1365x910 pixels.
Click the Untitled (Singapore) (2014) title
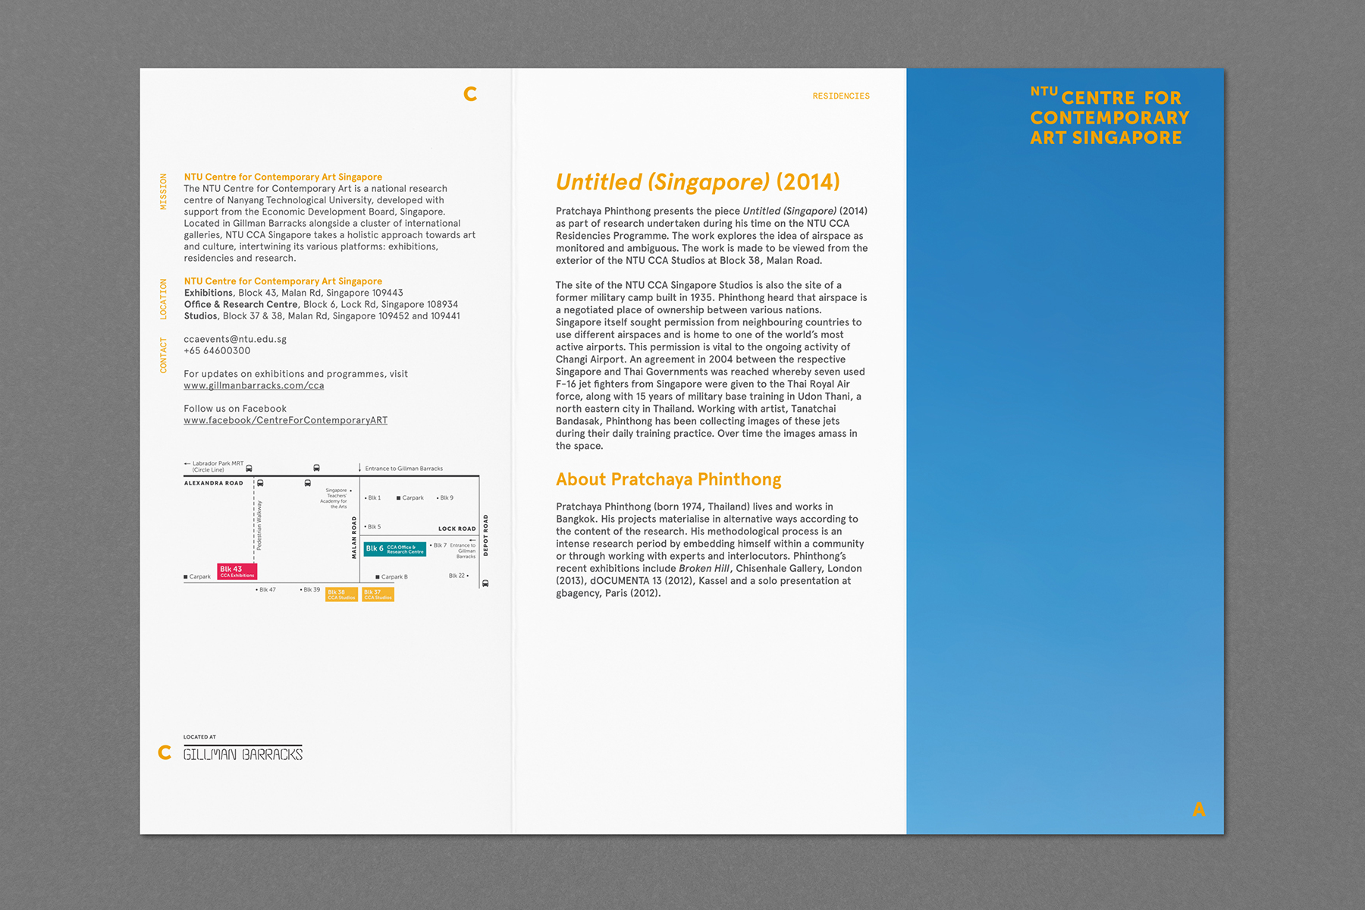coord(698,182)
